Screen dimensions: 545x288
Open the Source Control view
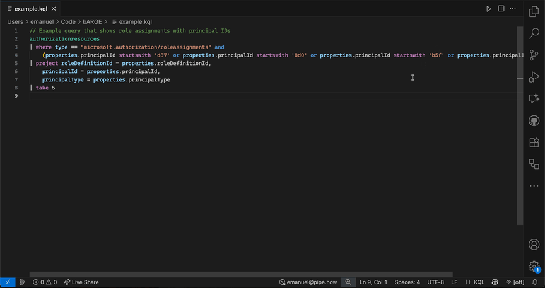534,55
